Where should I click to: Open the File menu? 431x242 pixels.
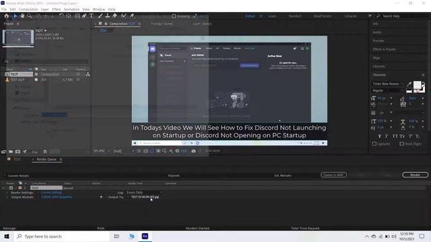[x=4, y=9]
